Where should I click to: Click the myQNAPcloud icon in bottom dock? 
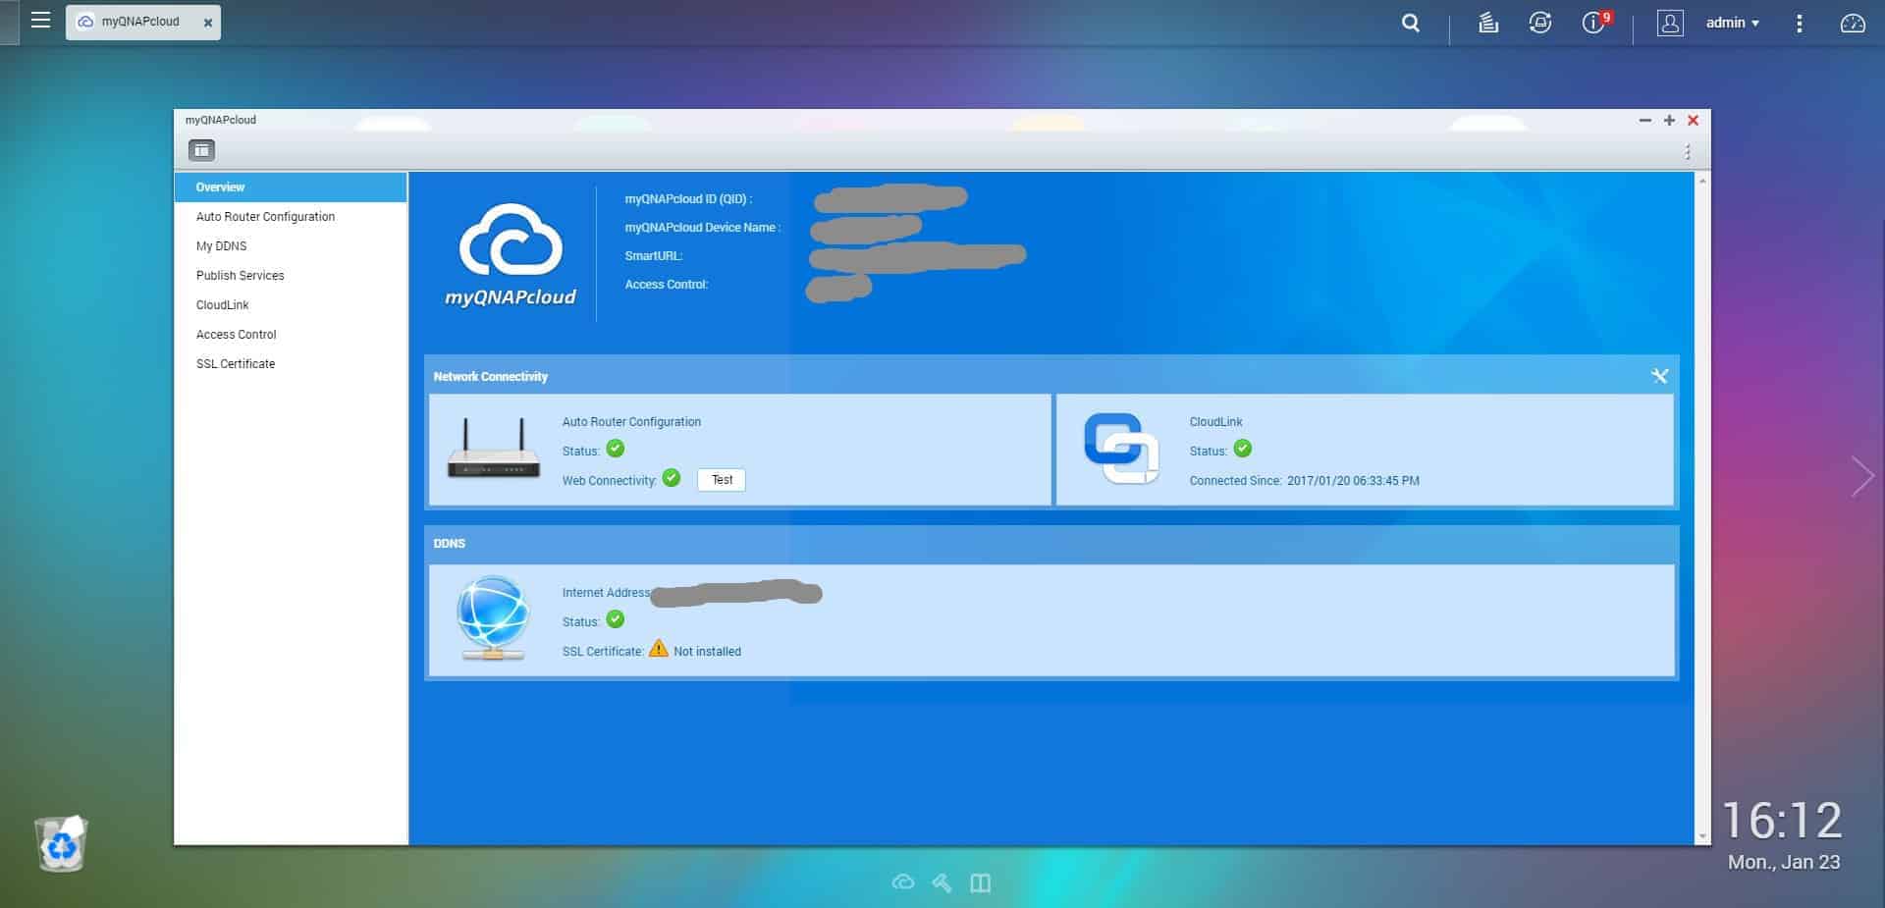coord(903,882)
